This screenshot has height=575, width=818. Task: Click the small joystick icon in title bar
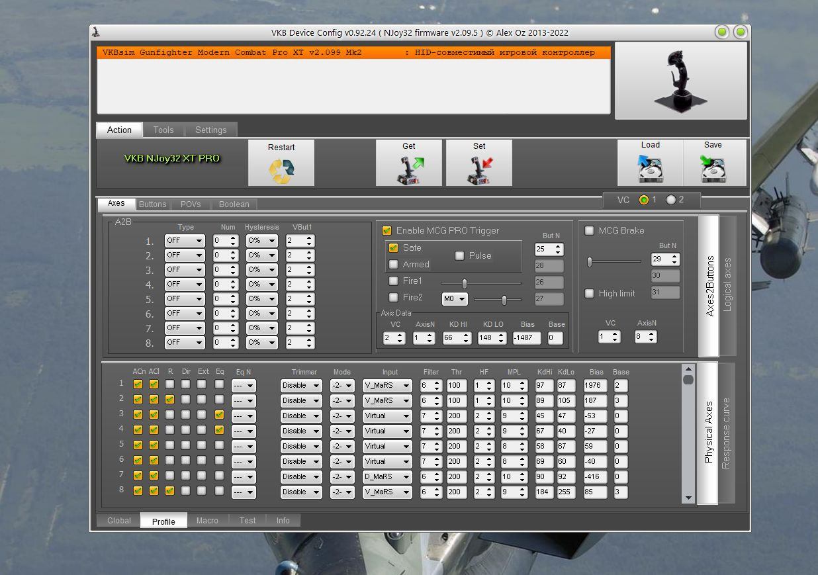[x=97, y=32]
